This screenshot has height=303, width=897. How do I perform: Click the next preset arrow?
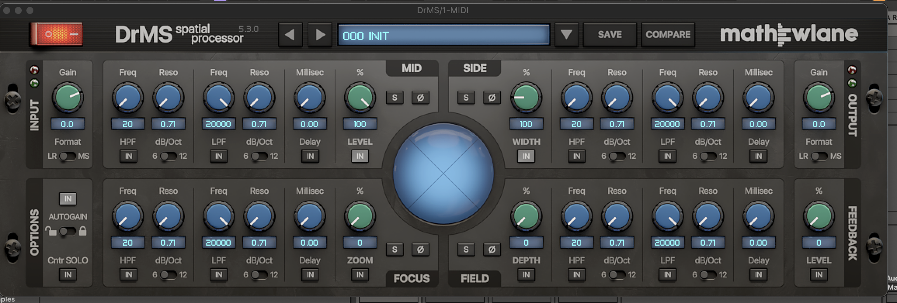coord(320,35)
